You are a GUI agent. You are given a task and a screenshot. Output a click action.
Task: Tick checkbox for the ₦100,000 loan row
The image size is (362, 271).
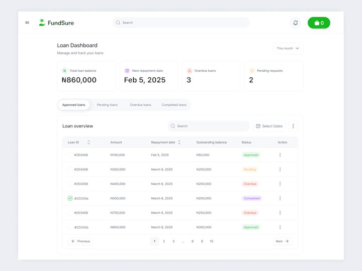(70, 155)
